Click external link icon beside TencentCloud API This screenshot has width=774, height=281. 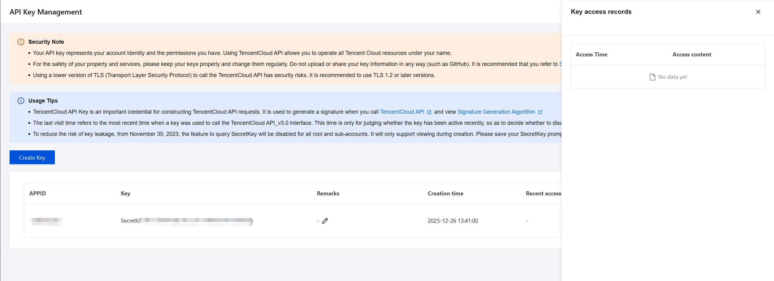click(x=429, y=112)
